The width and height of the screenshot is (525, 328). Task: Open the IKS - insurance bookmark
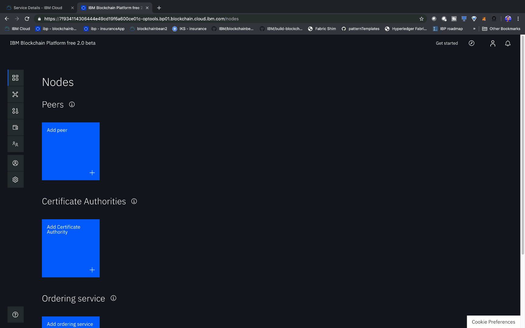(189, 29)
